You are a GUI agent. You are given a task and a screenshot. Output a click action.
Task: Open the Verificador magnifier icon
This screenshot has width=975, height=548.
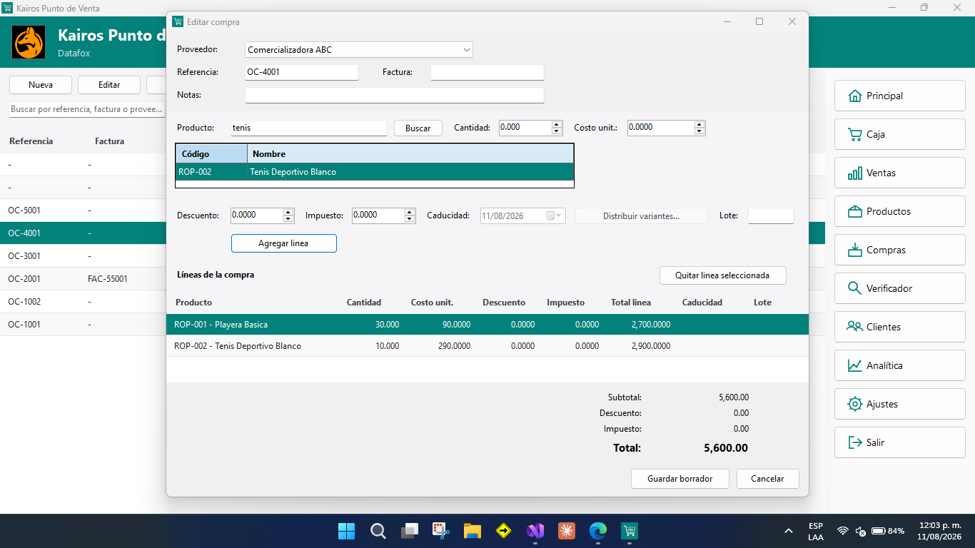(x=854, y=288)
